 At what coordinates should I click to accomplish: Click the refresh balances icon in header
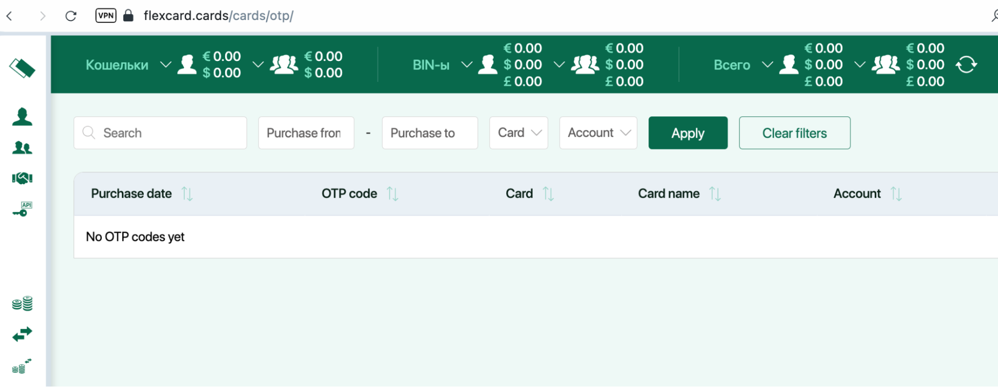pos(966,64)
